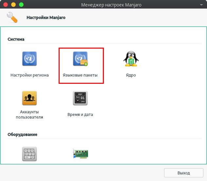
Task: Open the Ядро penguin icon
Action: [x=131, y=59]
